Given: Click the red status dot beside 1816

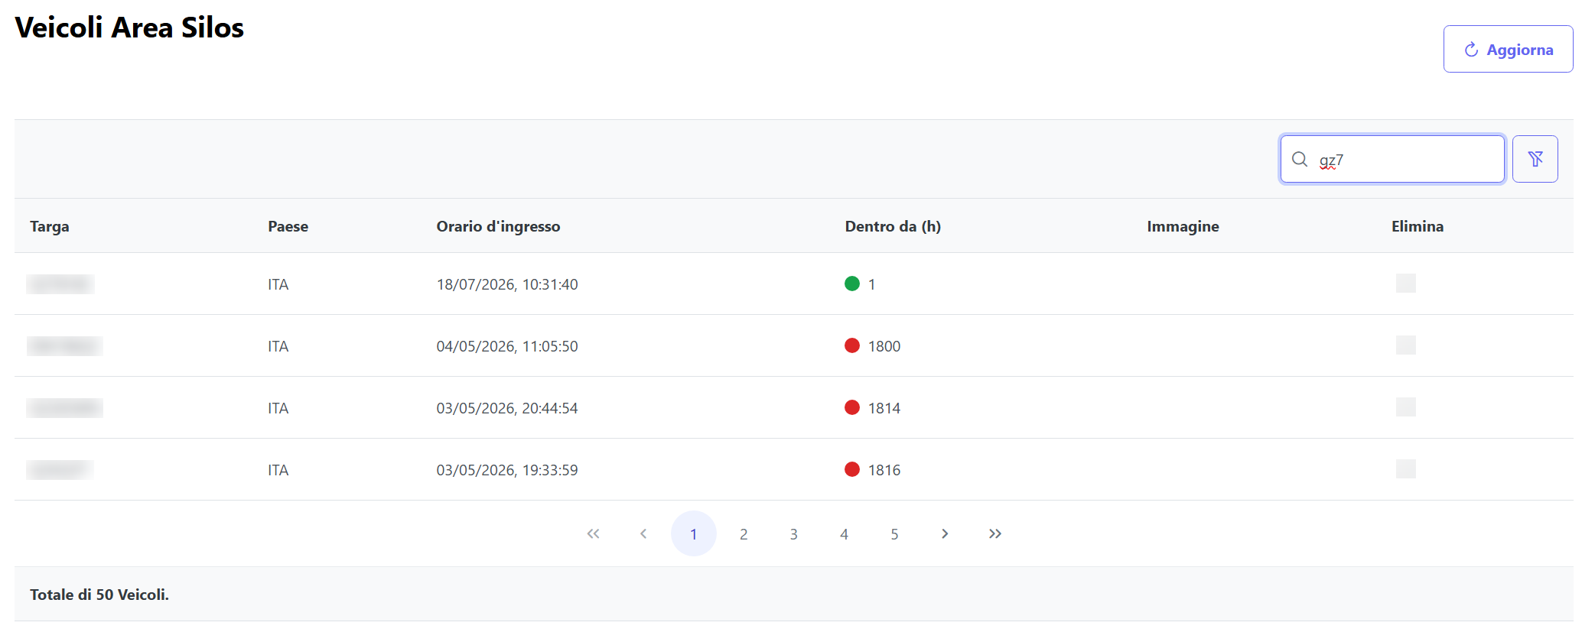Looking at the screenshot, I should pos(852,469).
